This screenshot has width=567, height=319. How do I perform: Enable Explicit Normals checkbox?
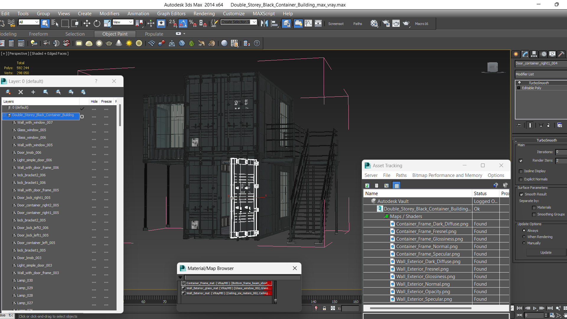coord(521,180)
